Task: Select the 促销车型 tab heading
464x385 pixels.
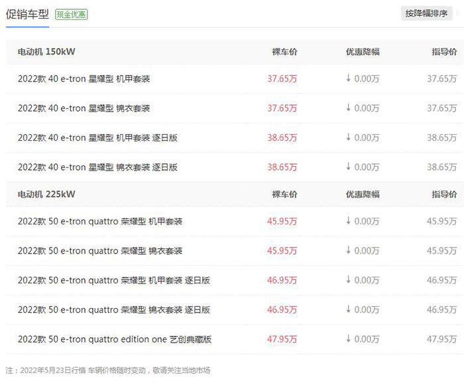Action: click(27, 14)
